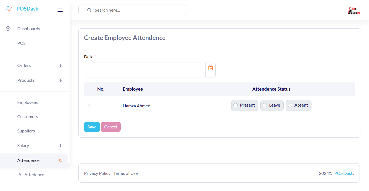Click the Save button
369x191 pixels.
(92, 127)
